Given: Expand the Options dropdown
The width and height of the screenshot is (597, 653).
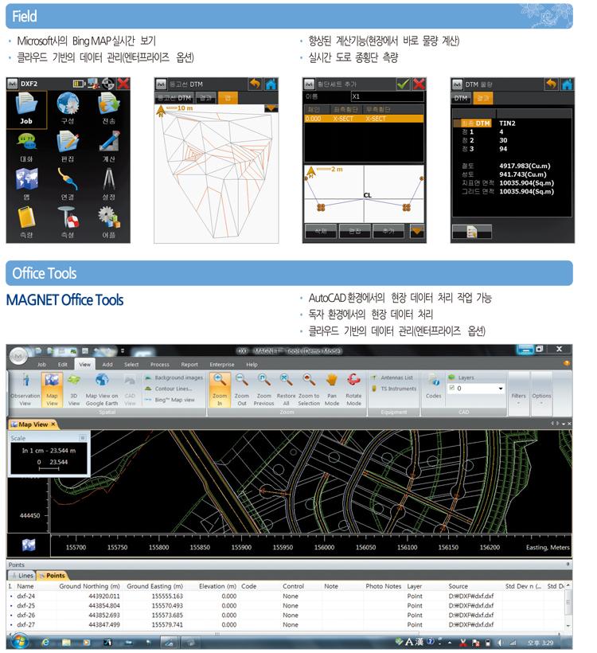Looking at the screenshot, I should (541, 392).
